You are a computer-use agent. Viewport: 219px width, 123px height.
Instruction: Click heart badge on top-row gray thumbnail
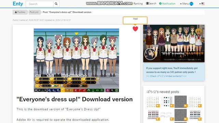tap(185, 106)
